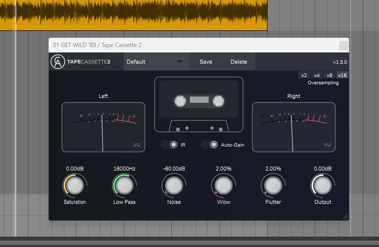Click the Low Pass knob
Image resolution: width=379 pixels, height=247 pixels.
[x=124, y=186]
